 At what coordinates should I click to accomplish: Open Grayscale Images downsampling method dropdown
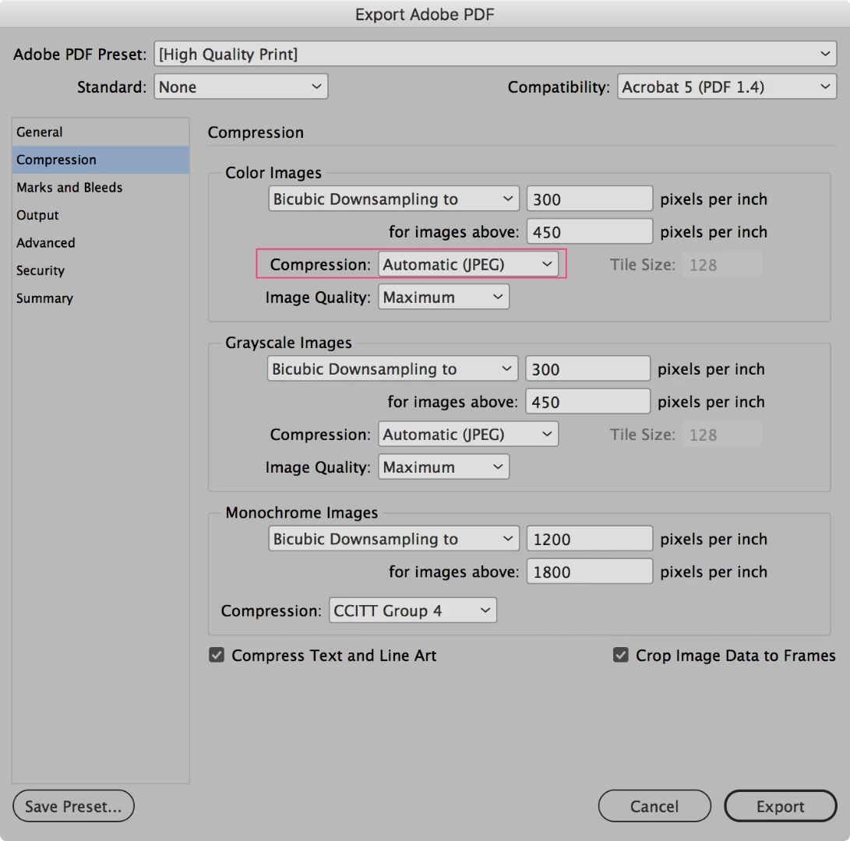point(393,369)
